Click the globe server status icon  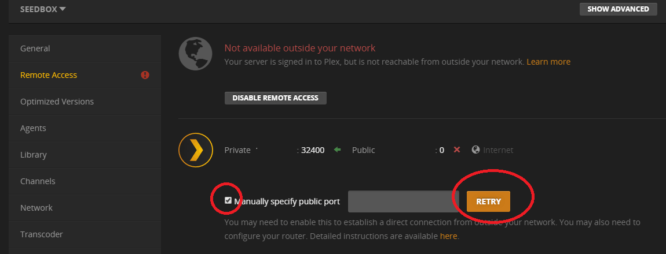tap(196, 54)
